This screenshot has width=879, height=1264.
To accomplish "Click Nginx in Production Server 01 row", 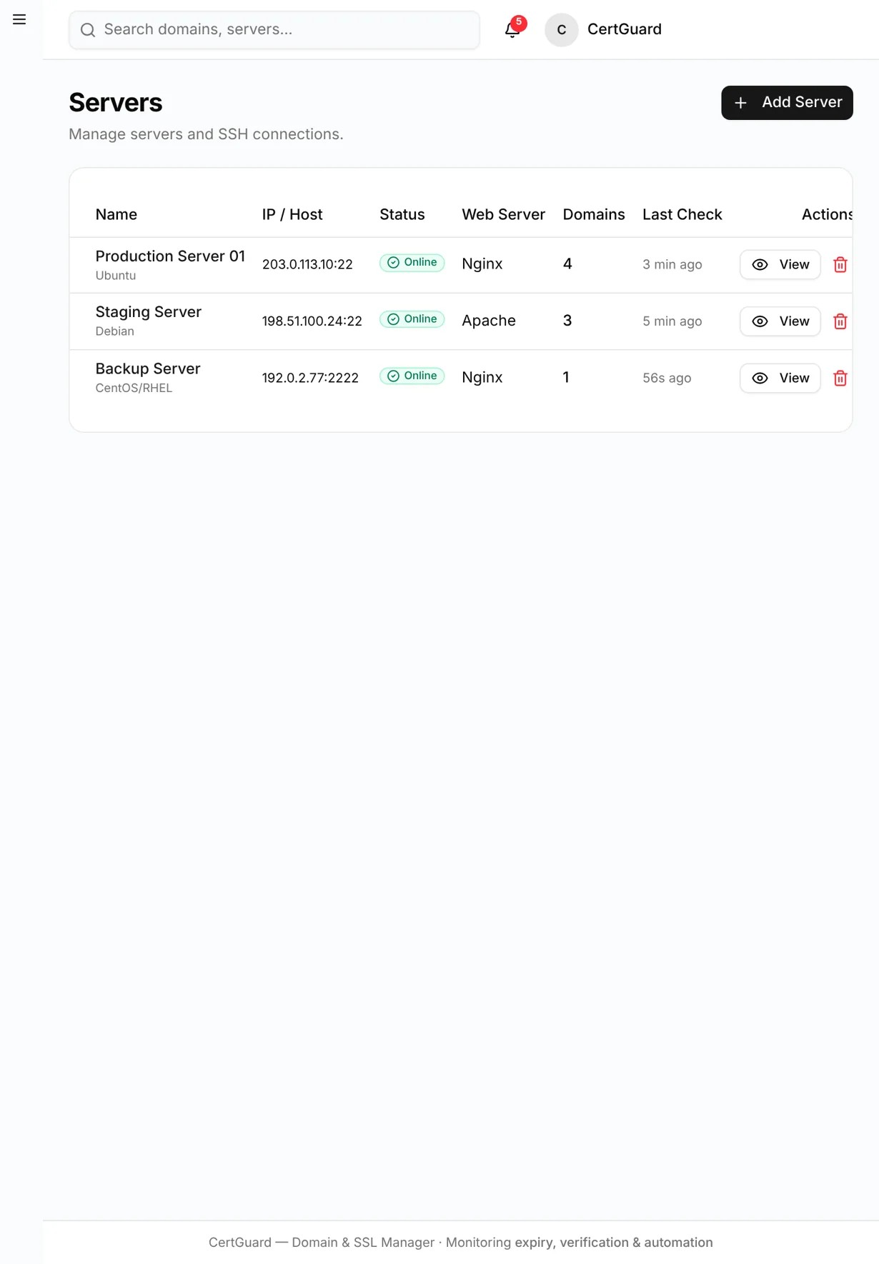I will (482, 264).
